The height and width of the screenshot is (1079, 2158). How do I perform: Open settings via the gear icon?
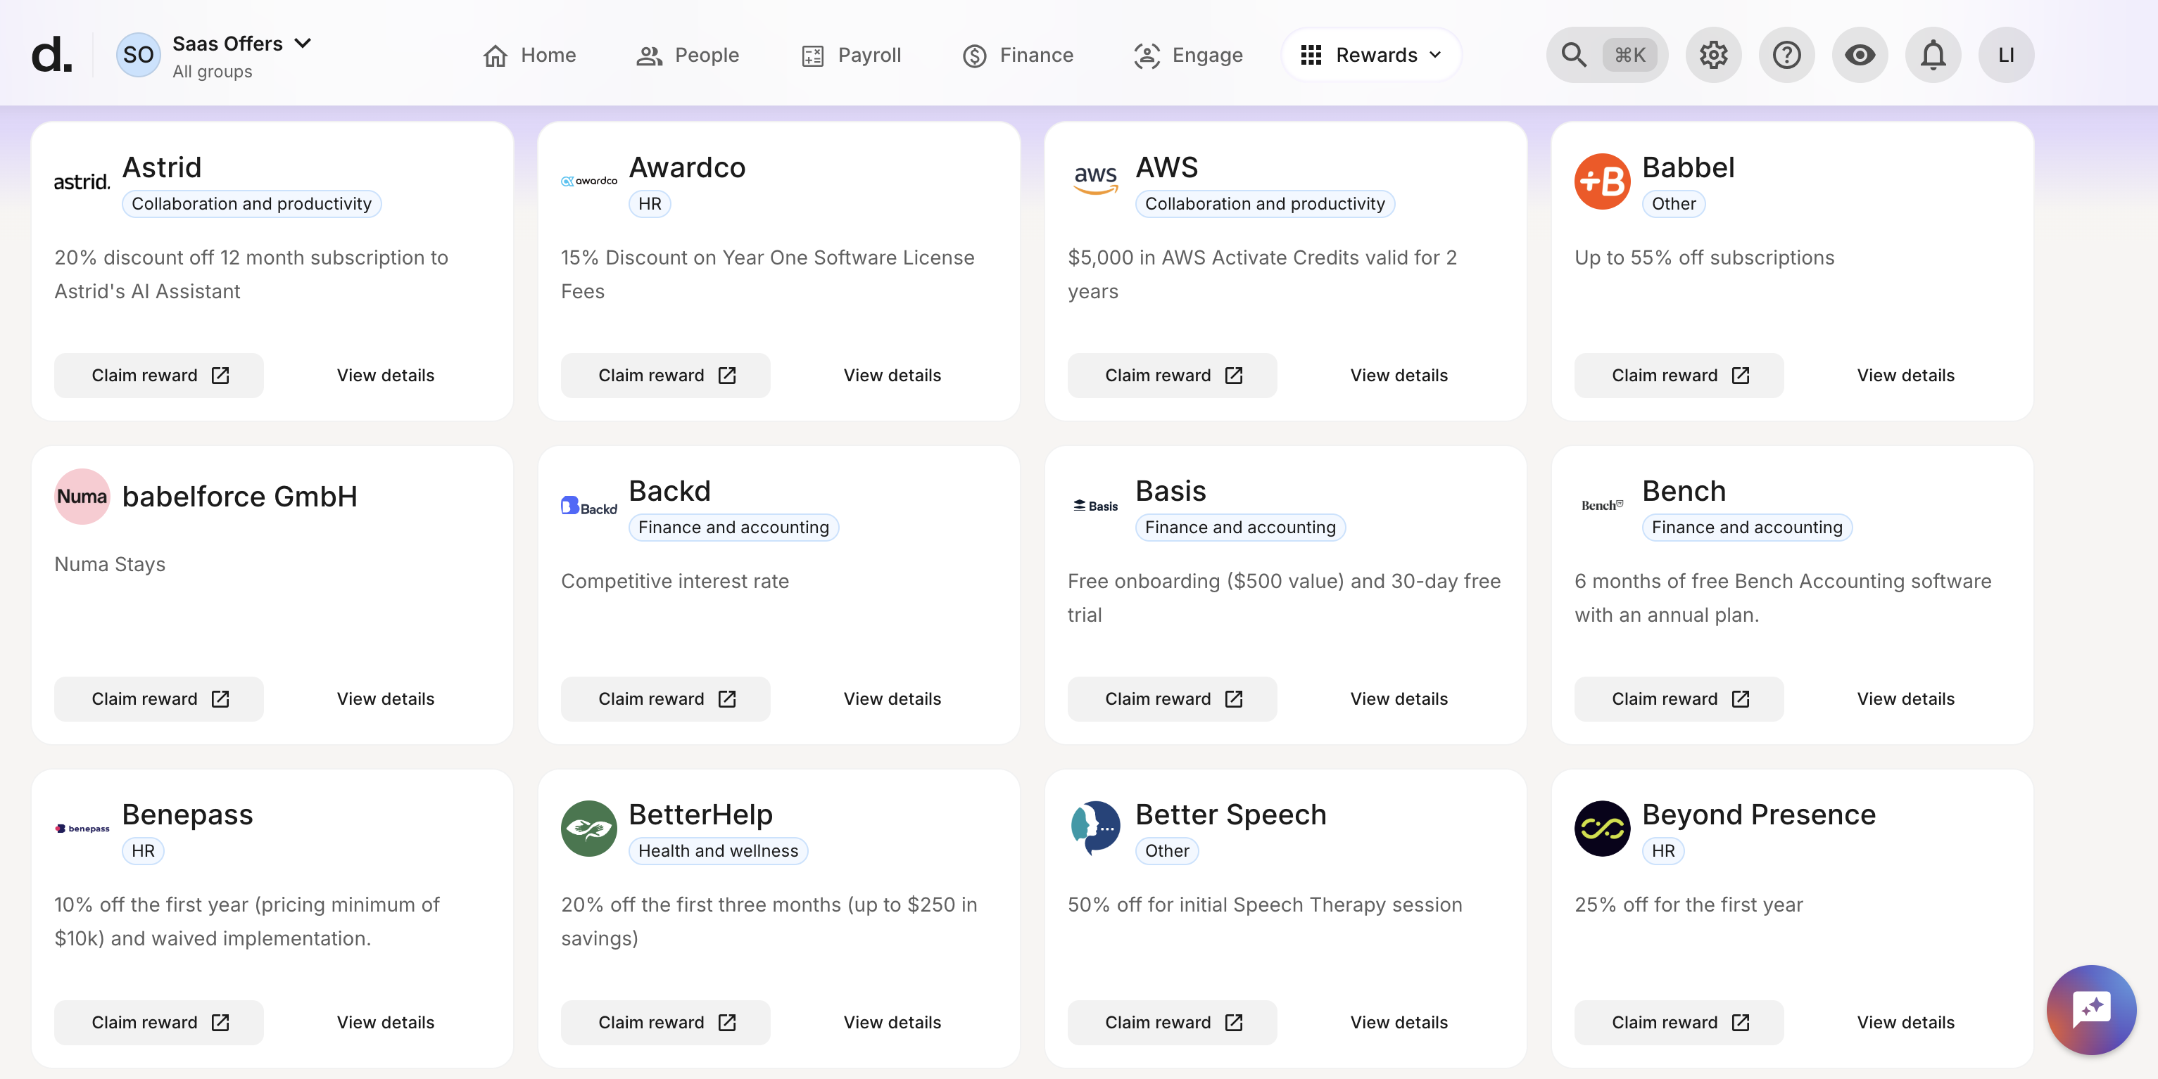[x=1713, y=54]
